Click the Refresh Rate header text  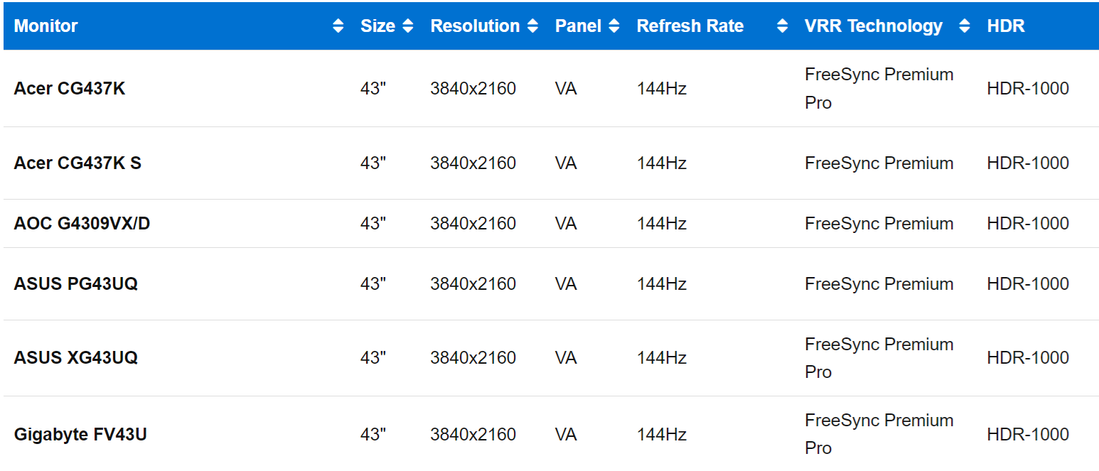pos(690,26)
